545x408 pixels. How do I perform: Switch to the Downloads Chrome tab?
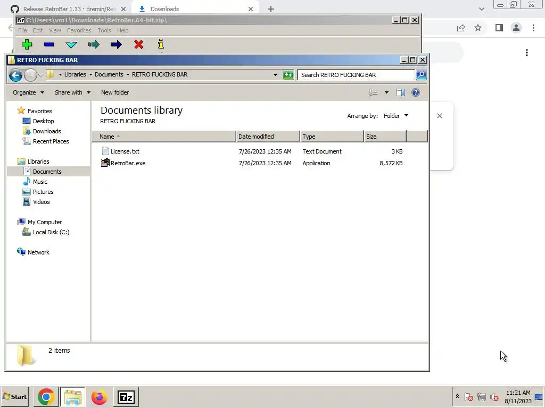coord(195,9)
